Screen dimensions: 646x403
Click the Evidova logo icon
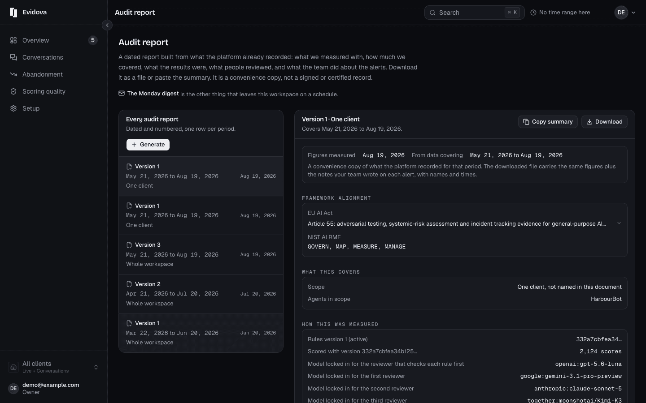coord(13,13)
